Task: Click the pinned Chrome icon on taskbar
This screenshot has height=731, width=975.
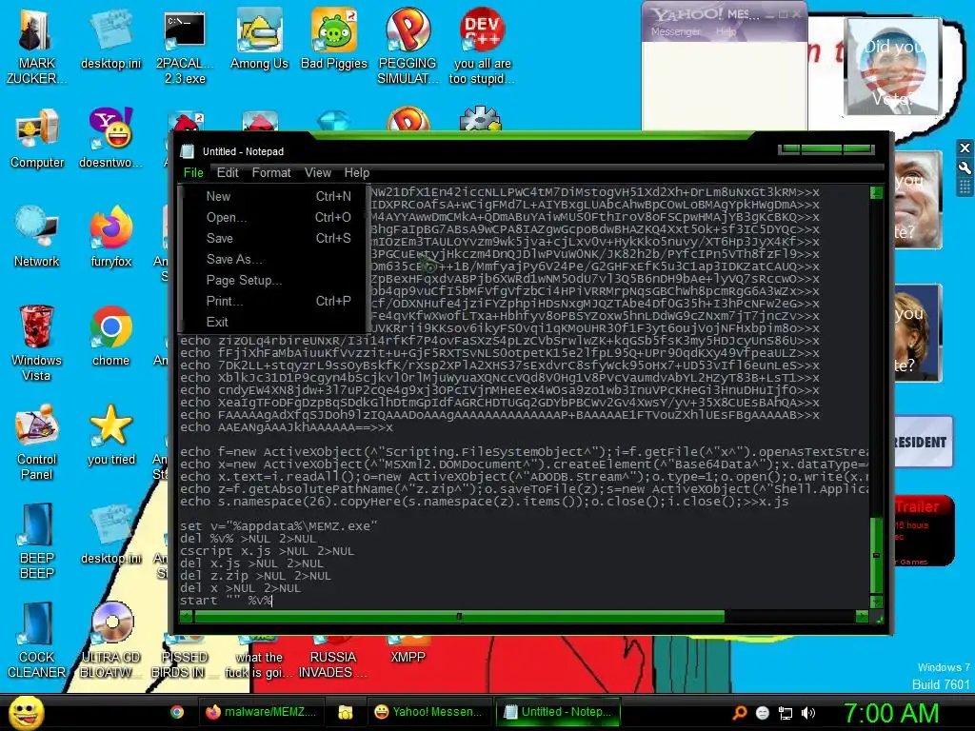Action: click(x=177, y=712)
